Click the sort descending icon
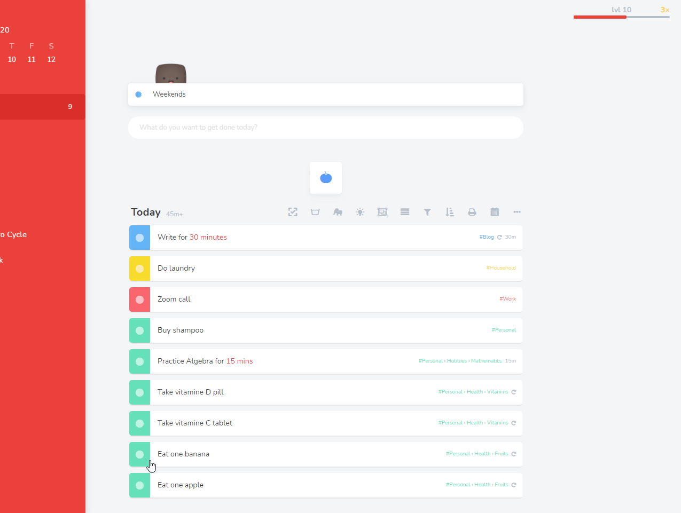This screenshot has height=513, width=681. (x=450, y=212)
